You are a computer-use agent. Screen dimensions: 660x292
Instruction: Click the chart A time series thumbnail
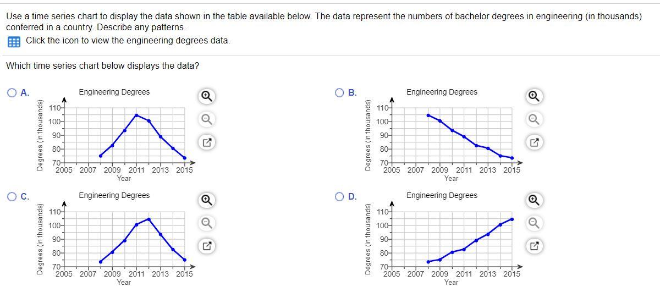114,135
